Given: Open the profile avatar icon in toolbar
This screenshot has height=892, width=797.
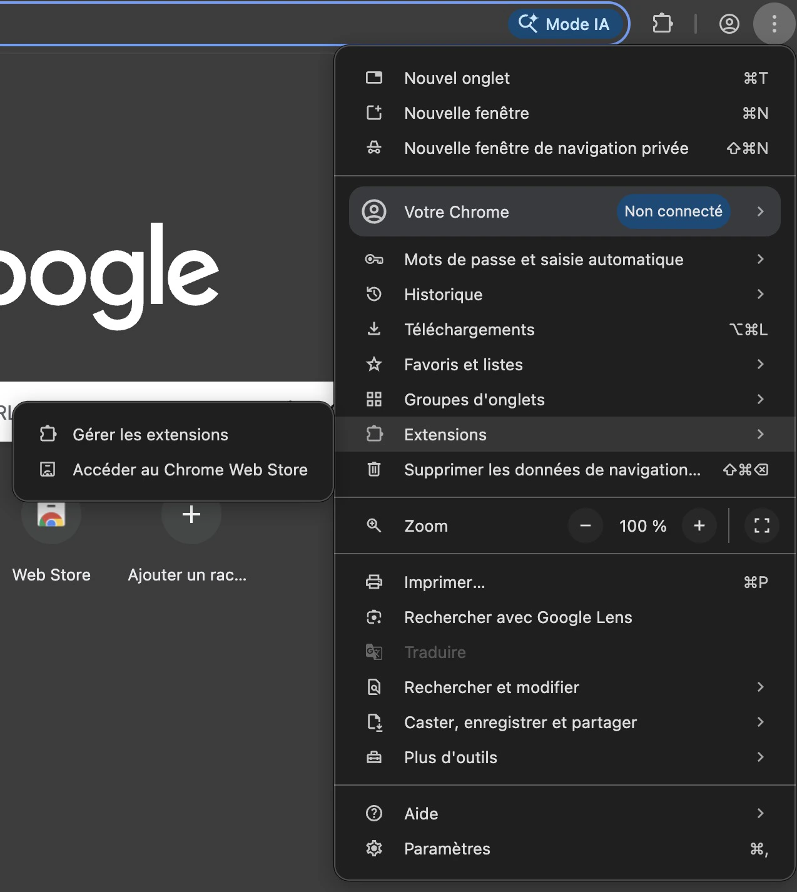Looking at the screenshot, I should (729, 24).
